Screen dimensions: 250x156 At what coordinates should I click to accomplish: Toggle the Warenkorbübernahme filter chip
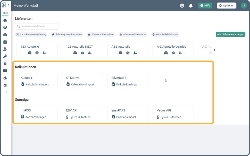click(x=101, y=34)
